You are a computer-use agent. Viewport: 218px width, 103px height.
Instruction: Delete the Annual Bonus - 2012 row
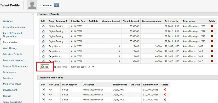(212, 51)
